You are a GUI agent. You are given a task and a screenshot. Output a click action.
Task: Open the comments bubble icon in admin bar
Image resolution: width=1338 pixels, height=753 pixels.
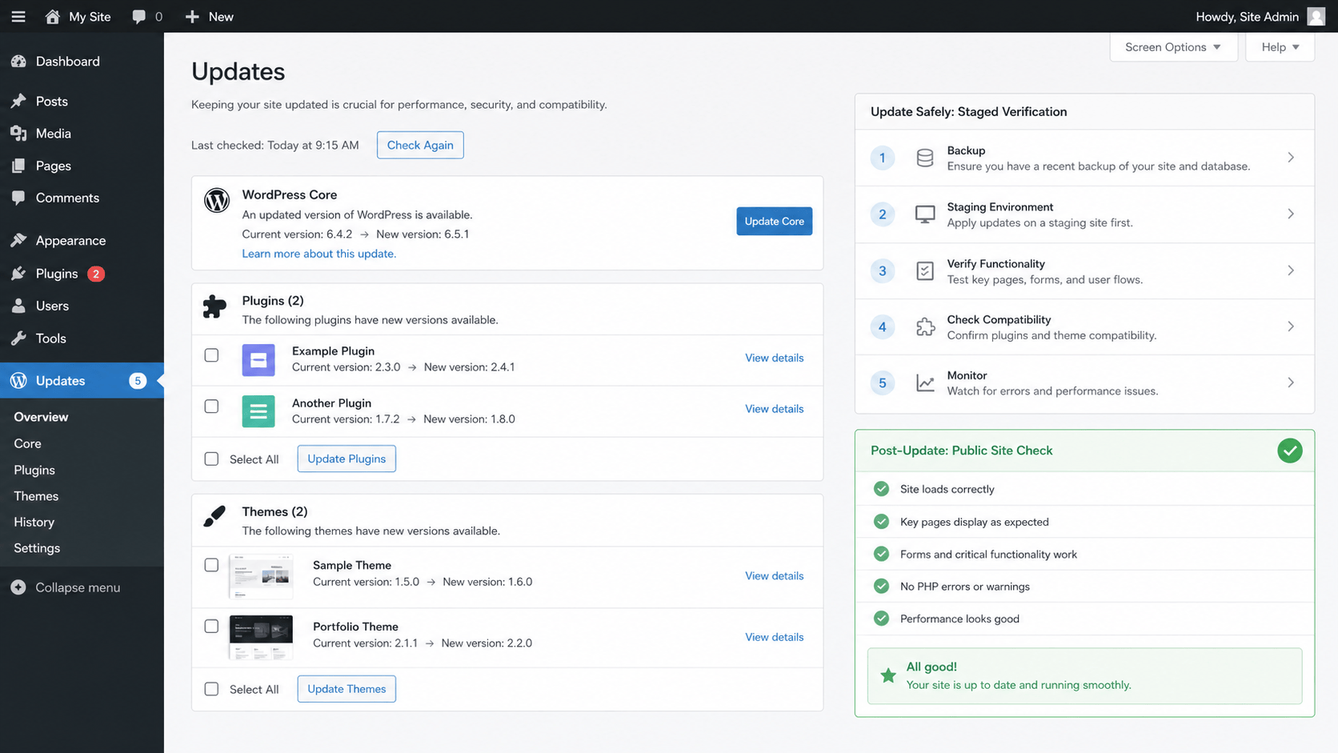click(x=139, y=16)
